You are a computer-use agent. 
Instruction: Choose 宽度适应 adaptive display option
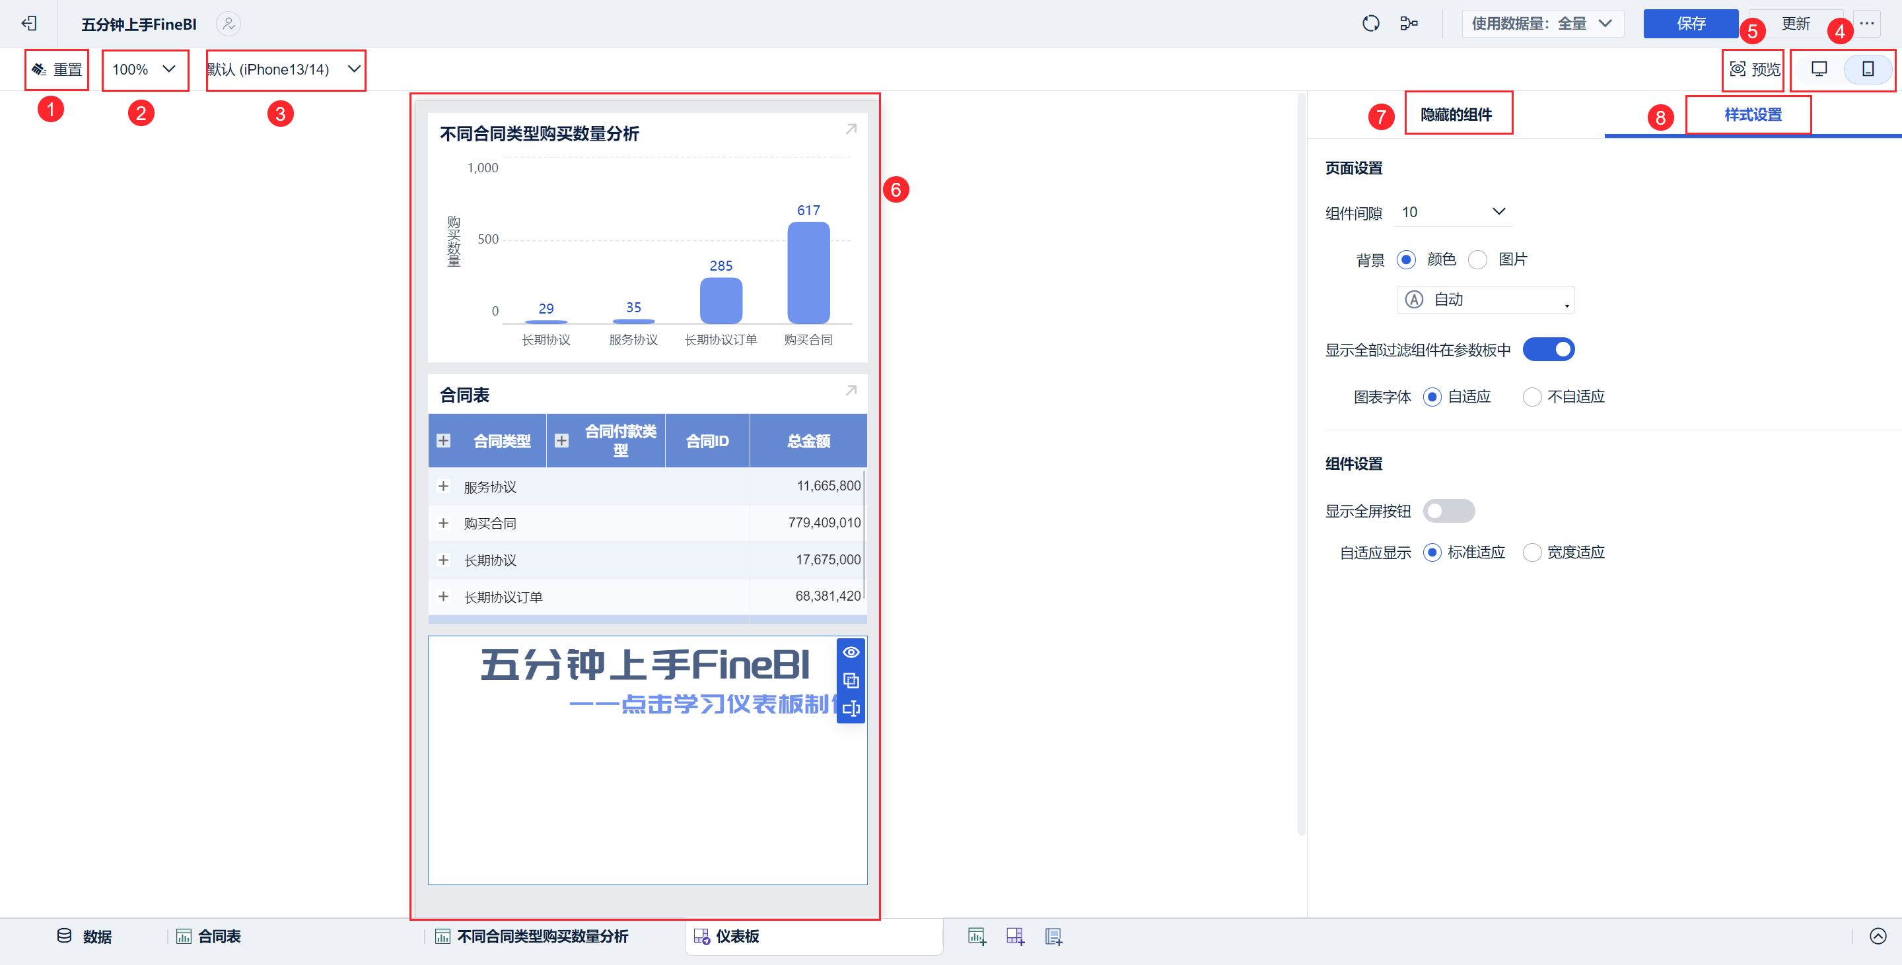pyautogui.click(x=1532, y=552)
